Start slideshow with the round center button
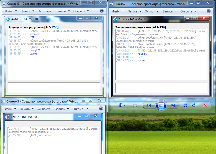This screenshot has height=154, width=216. pos(161,105)
